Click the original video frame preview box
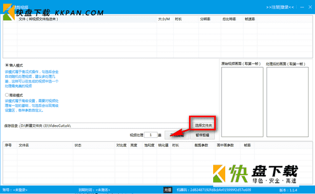This screenshot has height=194, width=315. point(242,102)
